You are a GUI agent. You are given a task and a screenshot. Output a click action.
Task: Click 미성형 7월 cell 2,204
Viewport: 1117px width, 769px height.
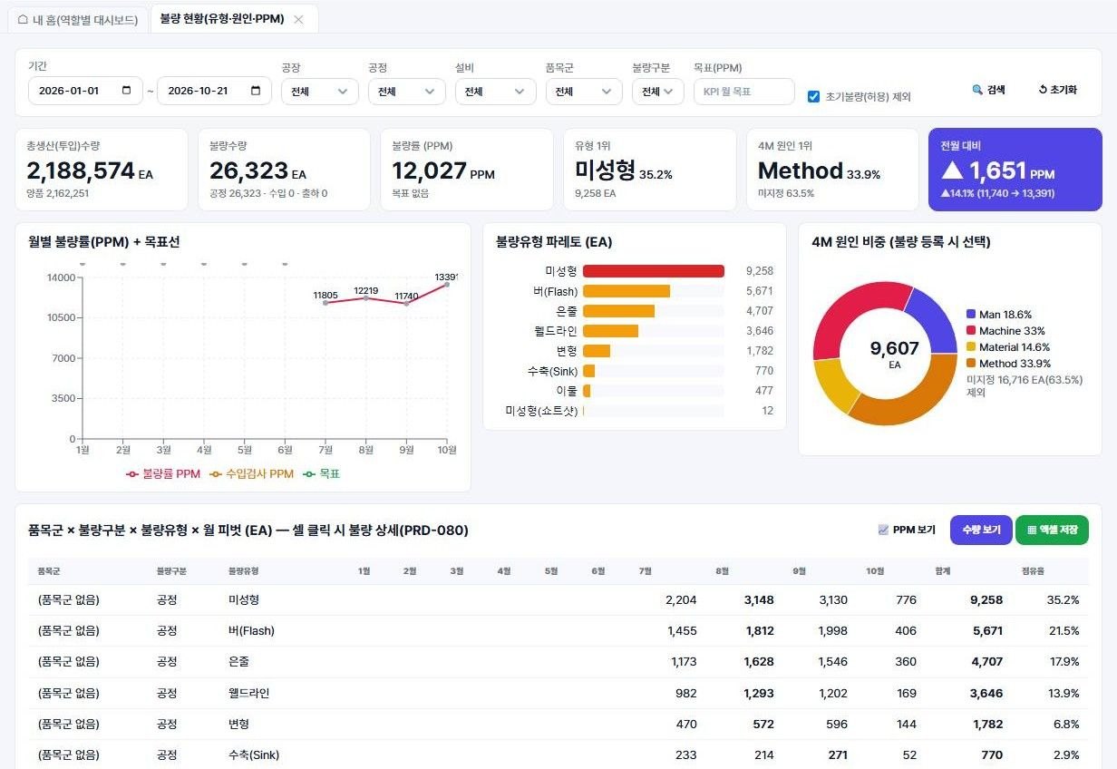click(681, 599)
